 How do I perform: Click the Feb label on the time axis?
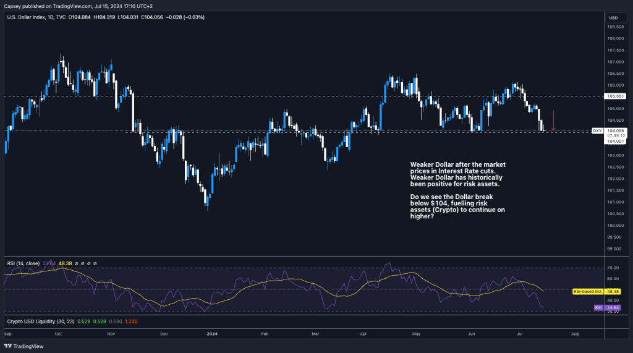tap(265, 334)
